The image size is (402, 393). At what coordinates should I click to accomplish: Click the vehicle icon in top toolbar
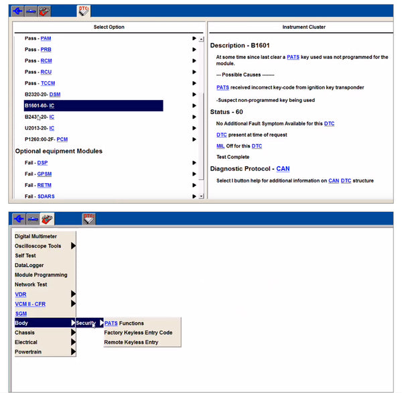[32, 10]
